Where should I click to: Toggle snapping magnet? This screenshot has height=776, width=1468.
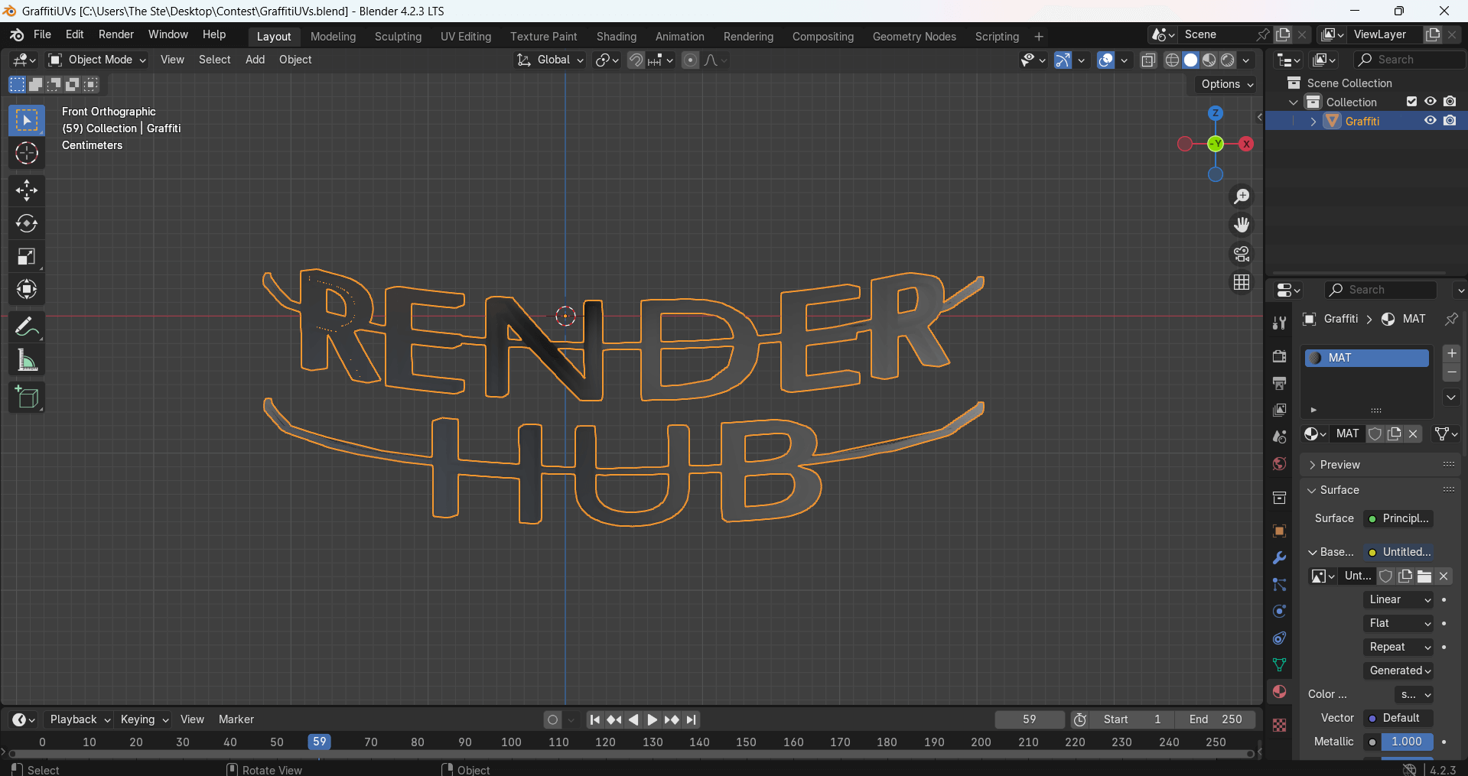(636, 60)
